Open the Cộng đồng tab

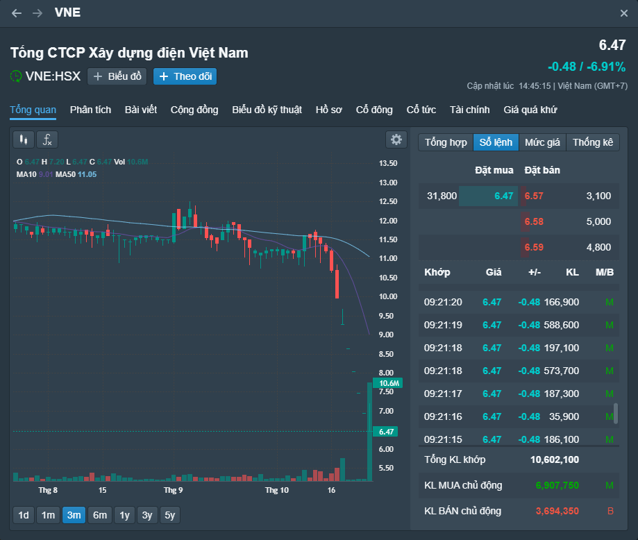194,110
